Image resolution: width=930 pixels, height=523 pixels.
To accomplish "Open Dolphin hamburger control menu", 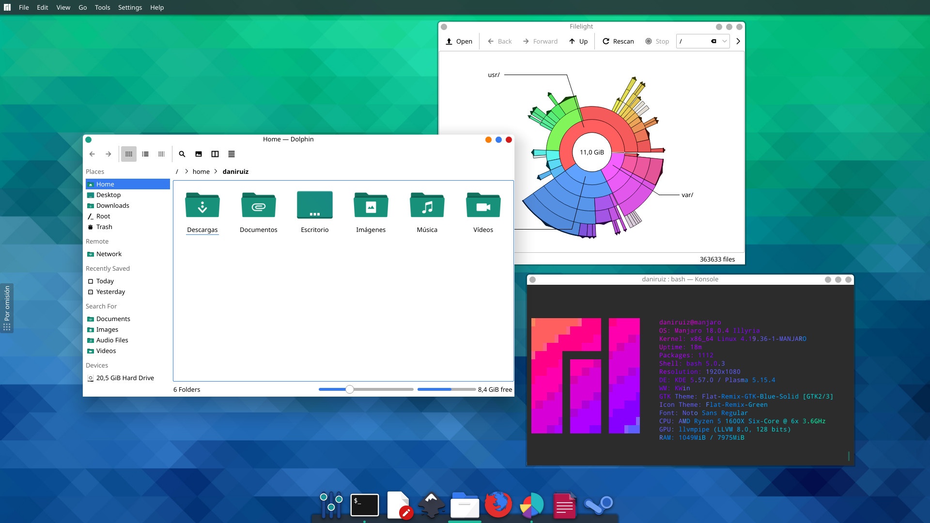I will click(232, 154).
